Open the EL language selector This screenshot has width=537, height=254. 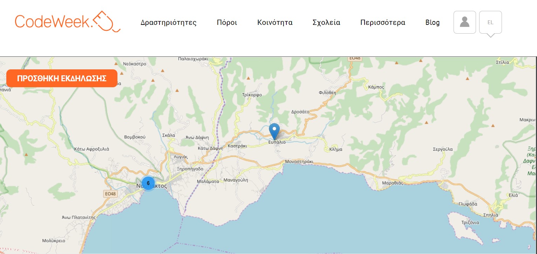coord(490,22)
